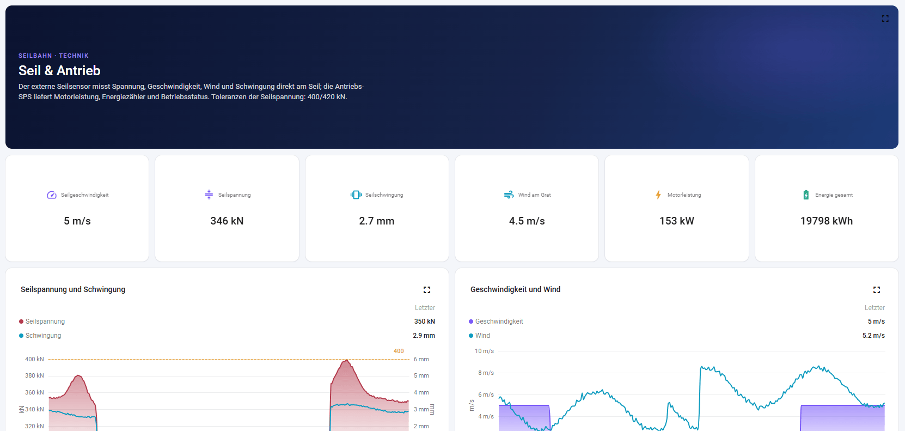This screenshot has height=431, width=905.
Task: Click the SEILBAHN · TECHNIK breadcrumb label
Action: [53, 56]
